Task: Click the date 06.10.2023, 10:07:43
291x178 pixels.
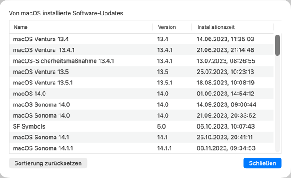Action: pos(226,126)
